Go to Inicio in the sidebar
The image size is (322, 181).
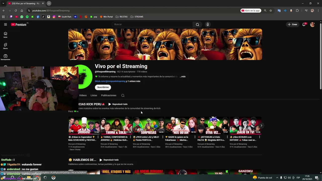(6, 35)
